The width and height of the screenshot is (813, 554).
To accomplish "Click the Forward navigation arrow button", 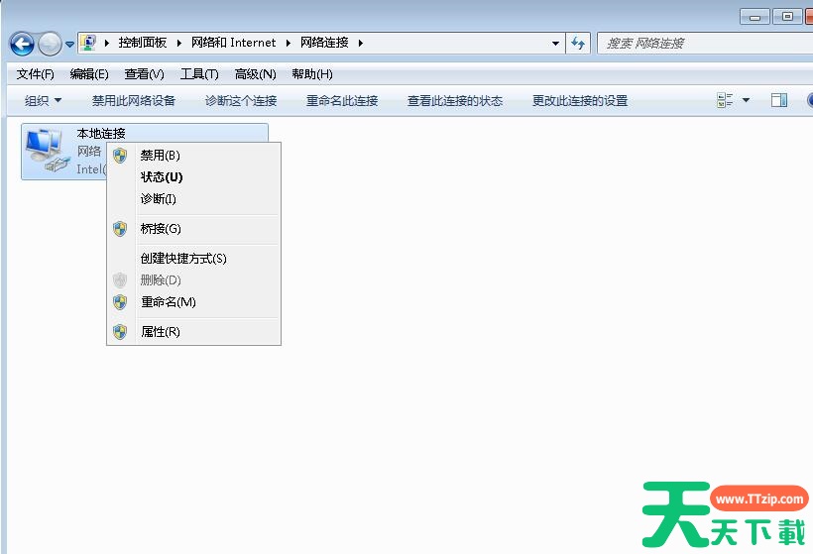I will 51,44.
